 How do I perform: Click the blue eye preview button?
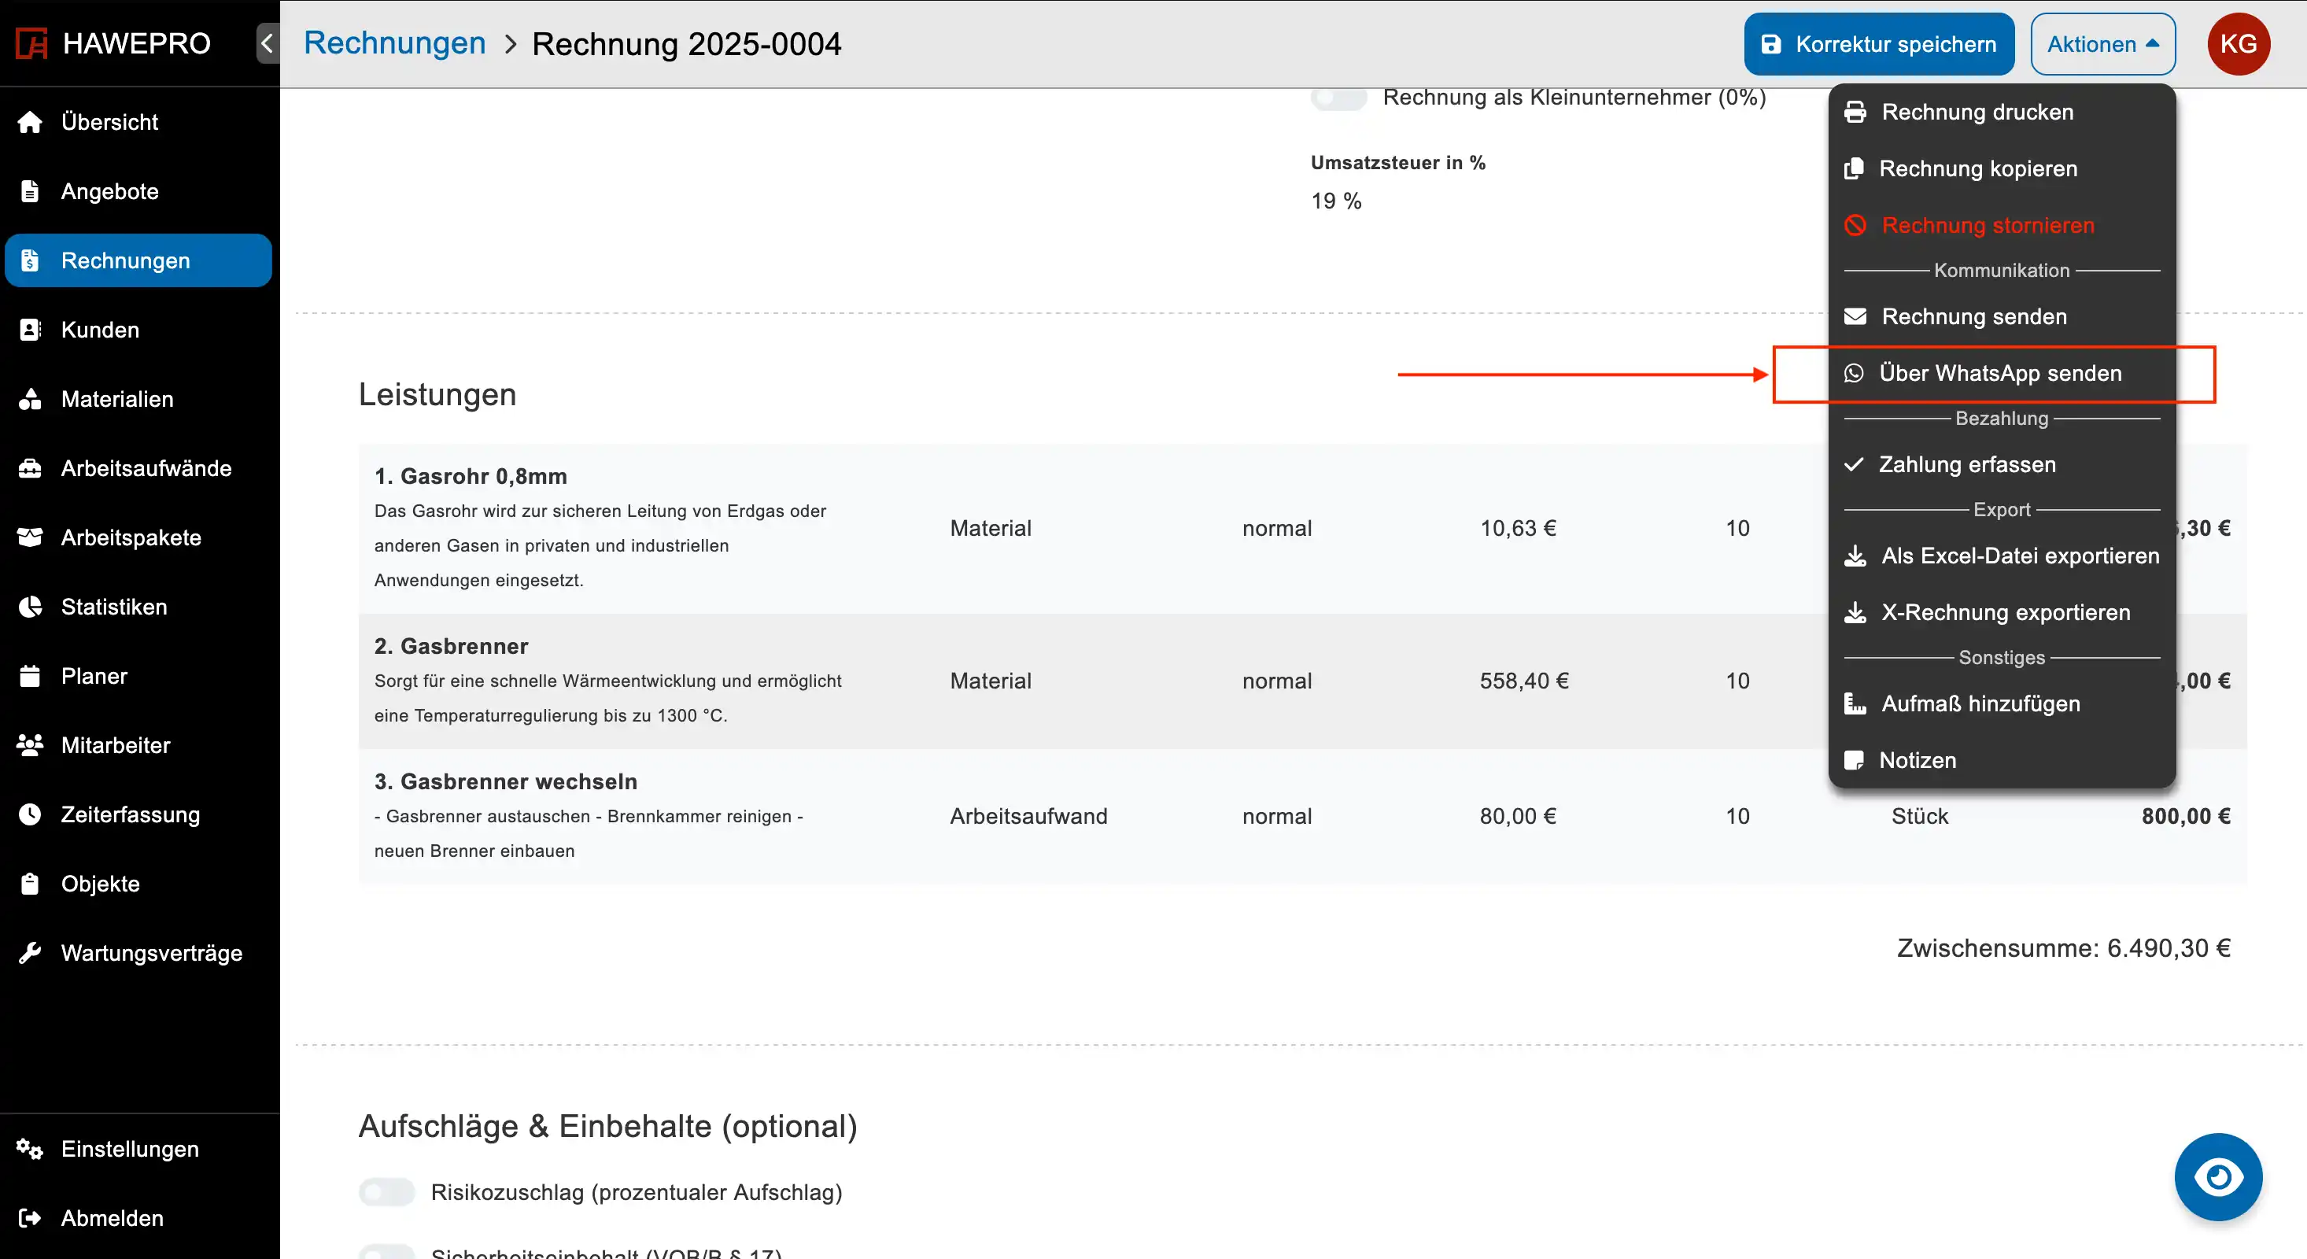[2218, 1176]
